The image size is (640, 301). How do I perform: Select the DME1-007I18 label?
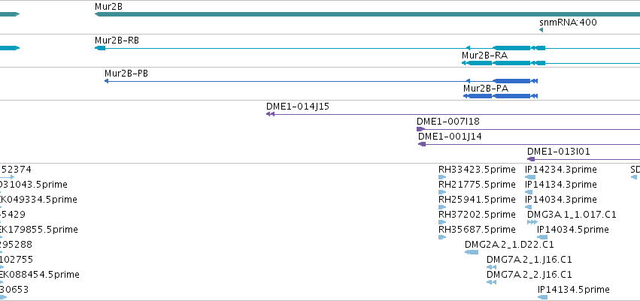coord(447,122)
